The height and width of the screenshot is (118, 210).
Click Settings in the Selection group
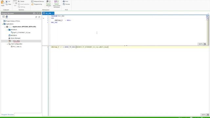coord(21,7)
